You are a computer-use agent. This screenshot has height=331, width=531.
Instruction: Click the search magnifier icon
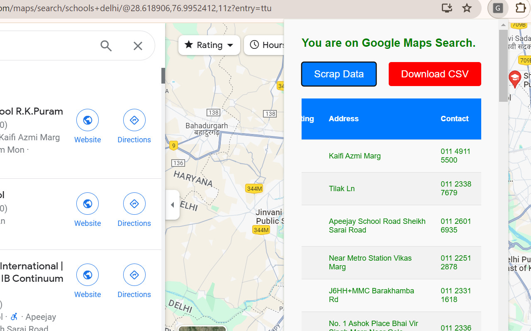106,46
